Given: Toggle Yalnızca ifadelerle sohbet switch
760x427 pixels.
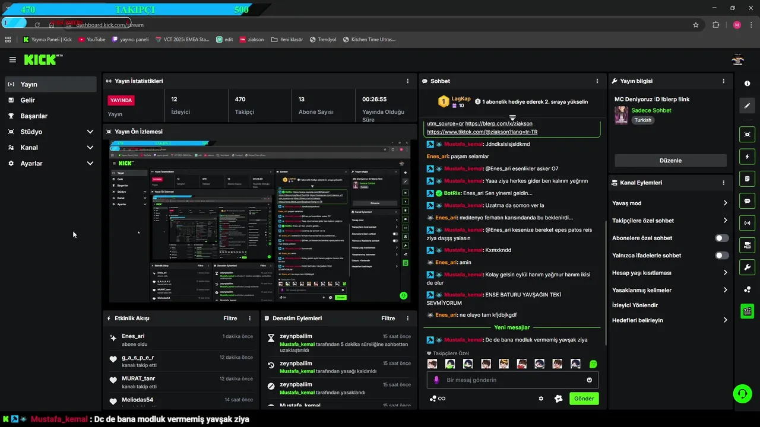Looking at the screenshot, I should (x=721, y=256).
